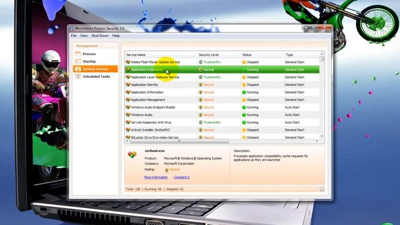Click Microsoft Corporation company value
Screen dimensions: 400x225
(179, 164)
